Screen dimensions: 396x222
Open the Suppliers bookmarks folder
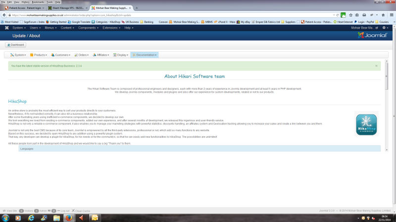pyautogui.click(x=288, y=22)
